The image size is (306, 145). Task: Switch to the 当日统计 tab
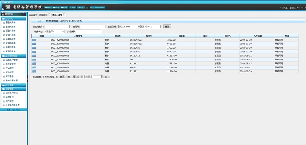pos(43,15)
